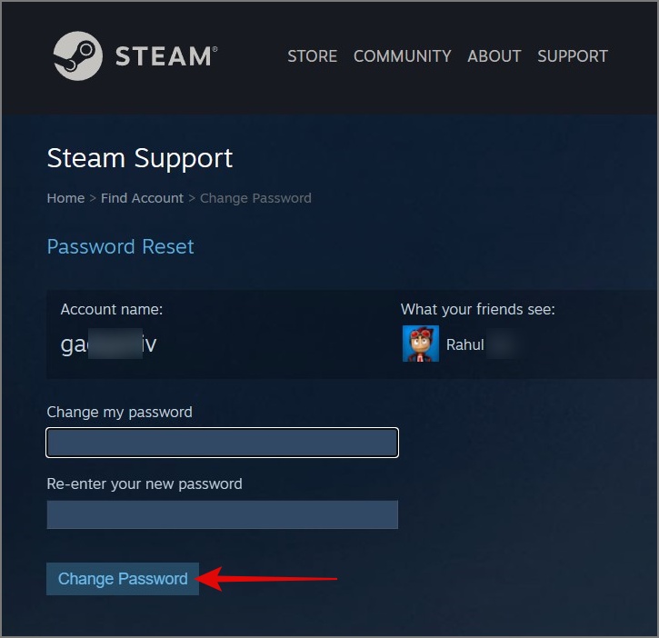Open the SUPPORT menu item
This screenshot has width=659, height=638.
(573, 56)
